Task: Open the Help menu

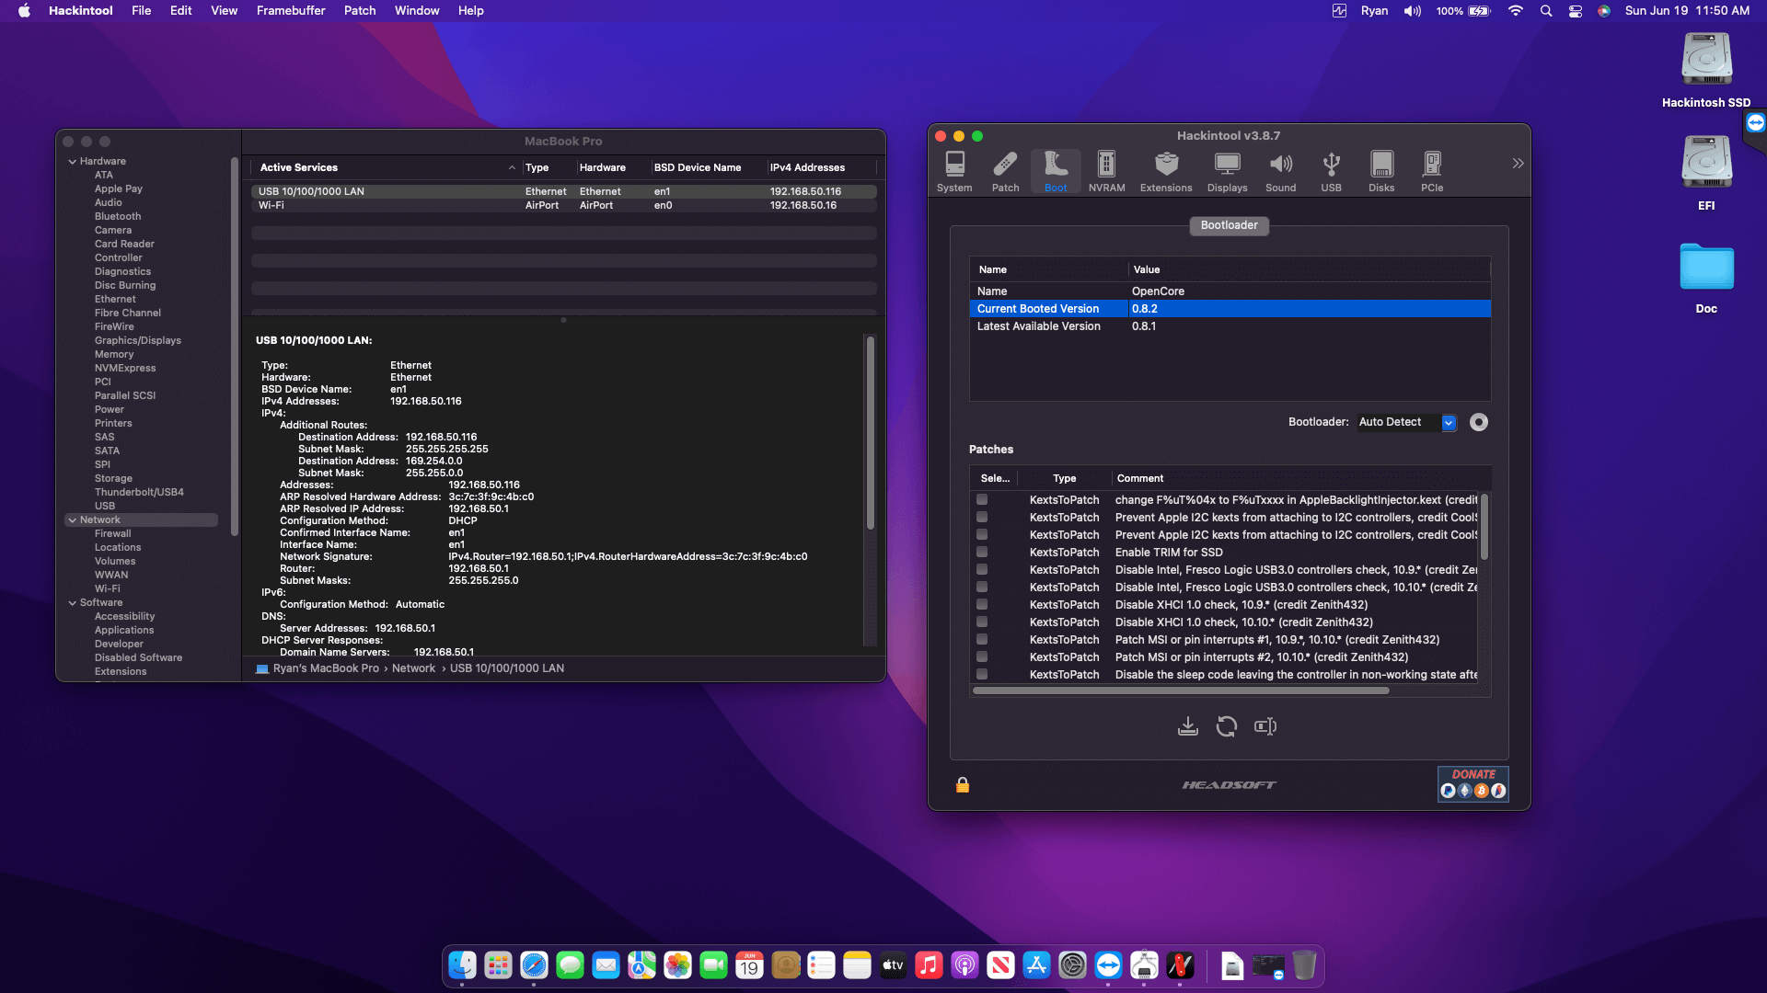Action: (470, 11)
